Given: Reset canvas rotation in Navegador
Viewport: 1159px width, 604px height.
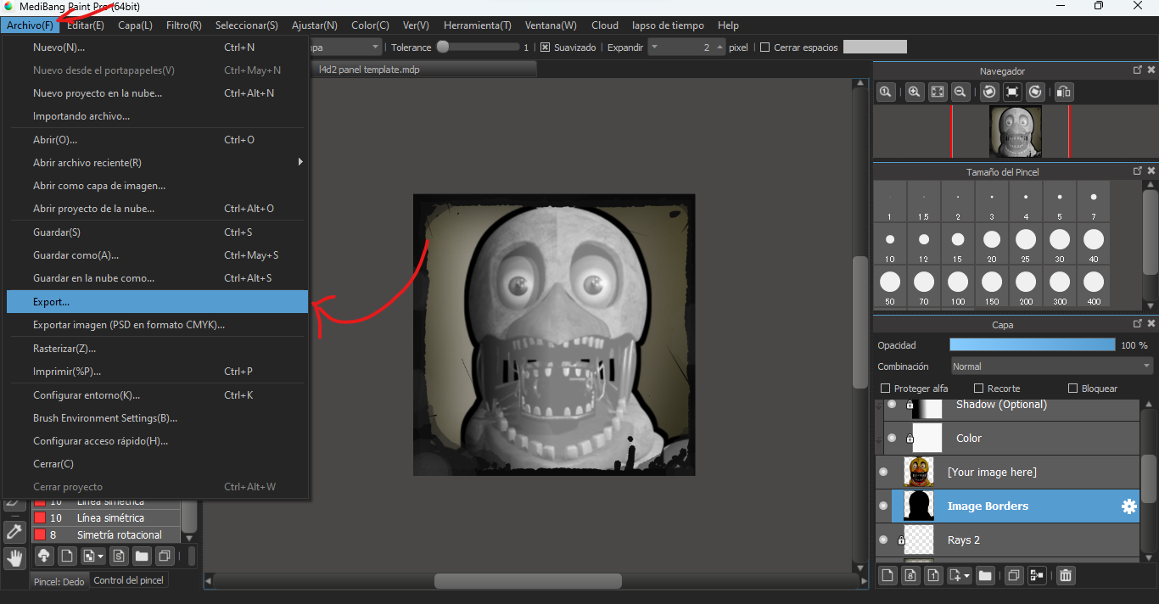Looking at the screenshot, I should (x=1012, y=92).
